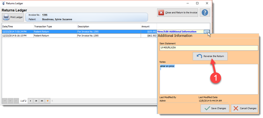Maximize the Returns Ledger window

[x=197, y=3]
